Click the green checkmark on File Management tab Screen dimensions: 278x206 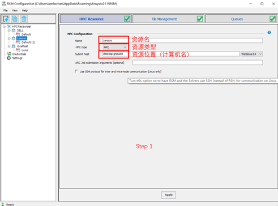pyautogui.click(x=200, y=19)
